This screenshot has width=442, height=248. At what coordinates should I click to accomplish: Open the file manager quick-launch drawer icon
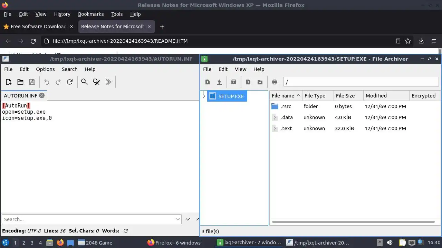[49, 242]
